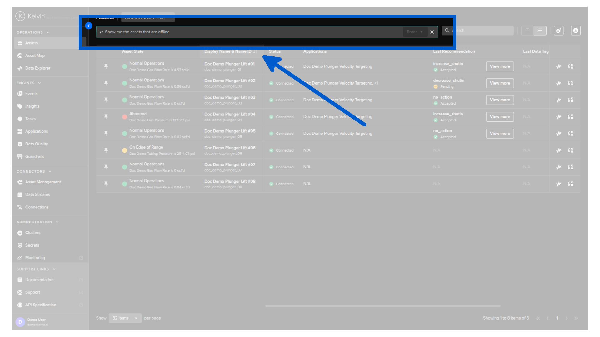Viewport: 600px width, 337px height.
Task: Switch to the compact row density icon
Action: (x=527, y=31)
